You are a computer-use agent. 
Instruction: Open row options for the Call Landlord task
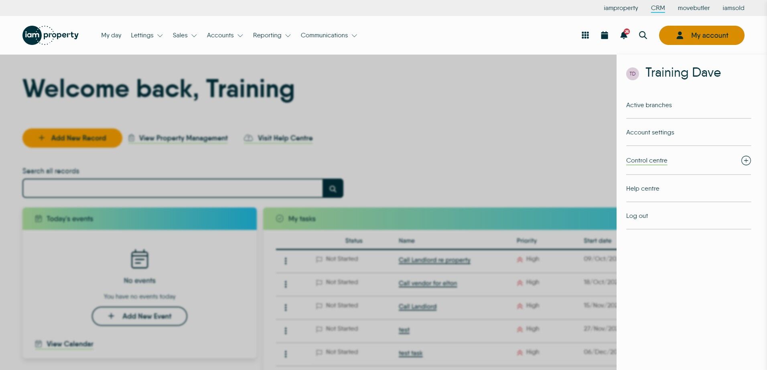coord(286,307)
